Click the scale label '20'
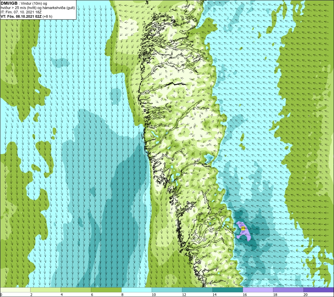334x297 pixels. (x=306, y=295)
